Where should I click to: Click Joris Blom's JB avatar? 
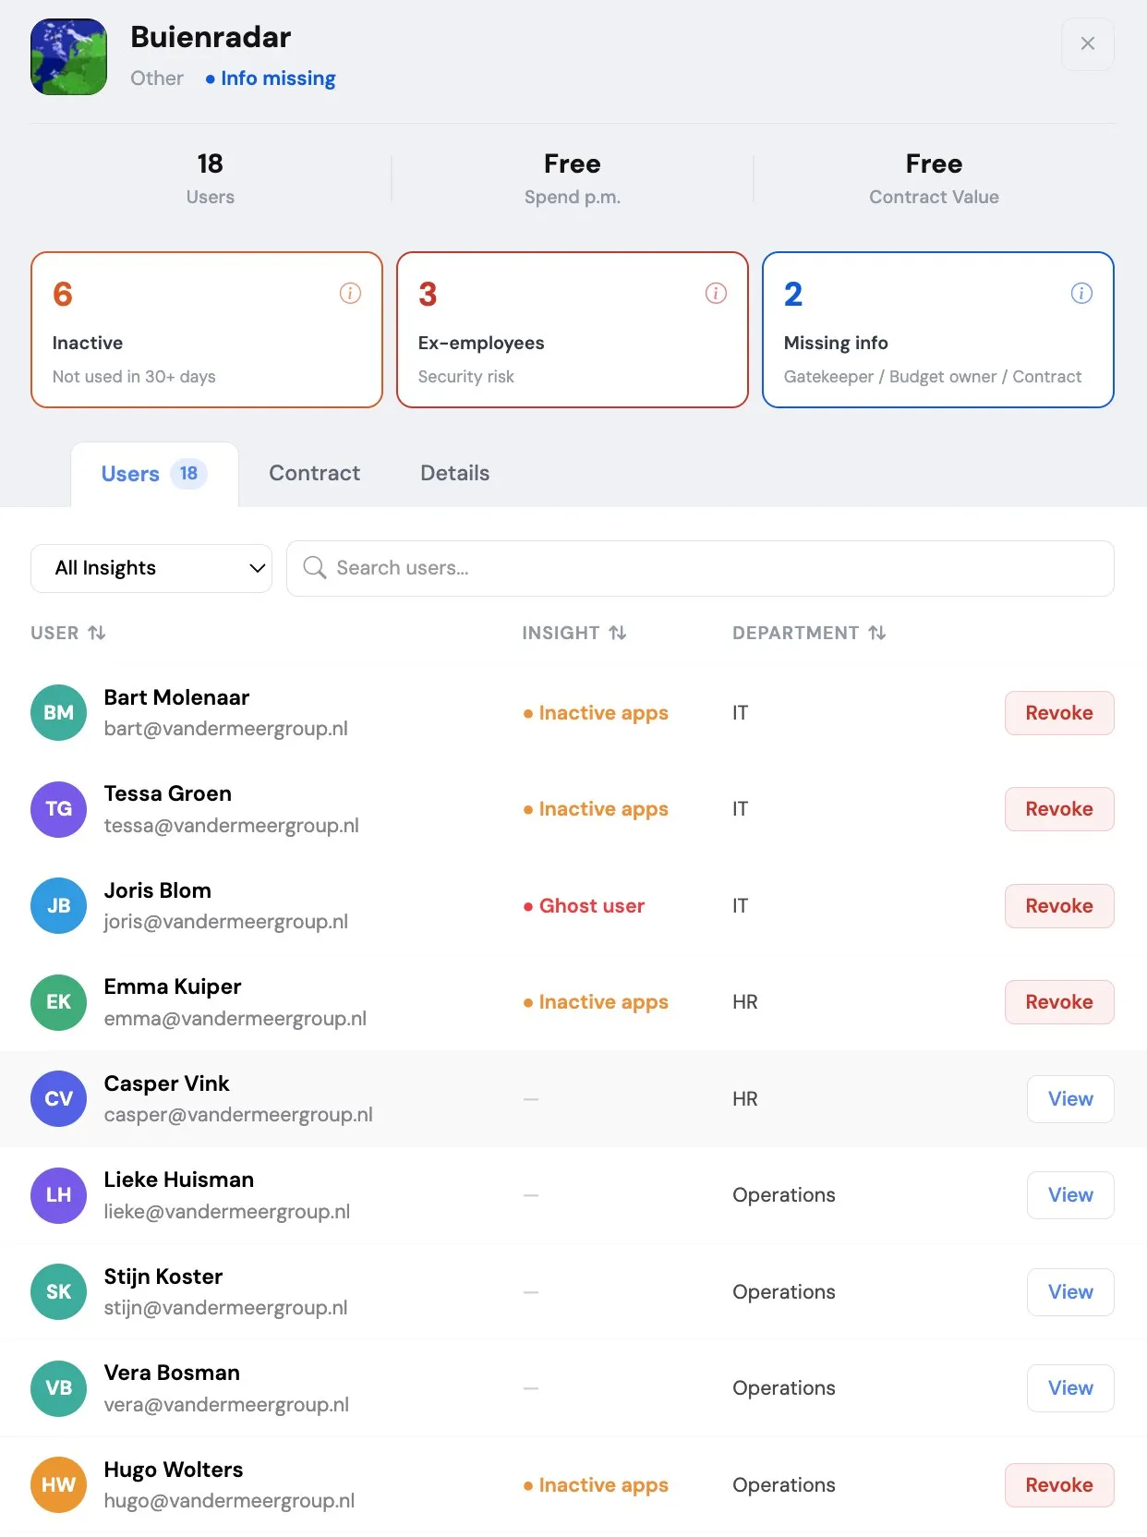(x=58, y=905)
